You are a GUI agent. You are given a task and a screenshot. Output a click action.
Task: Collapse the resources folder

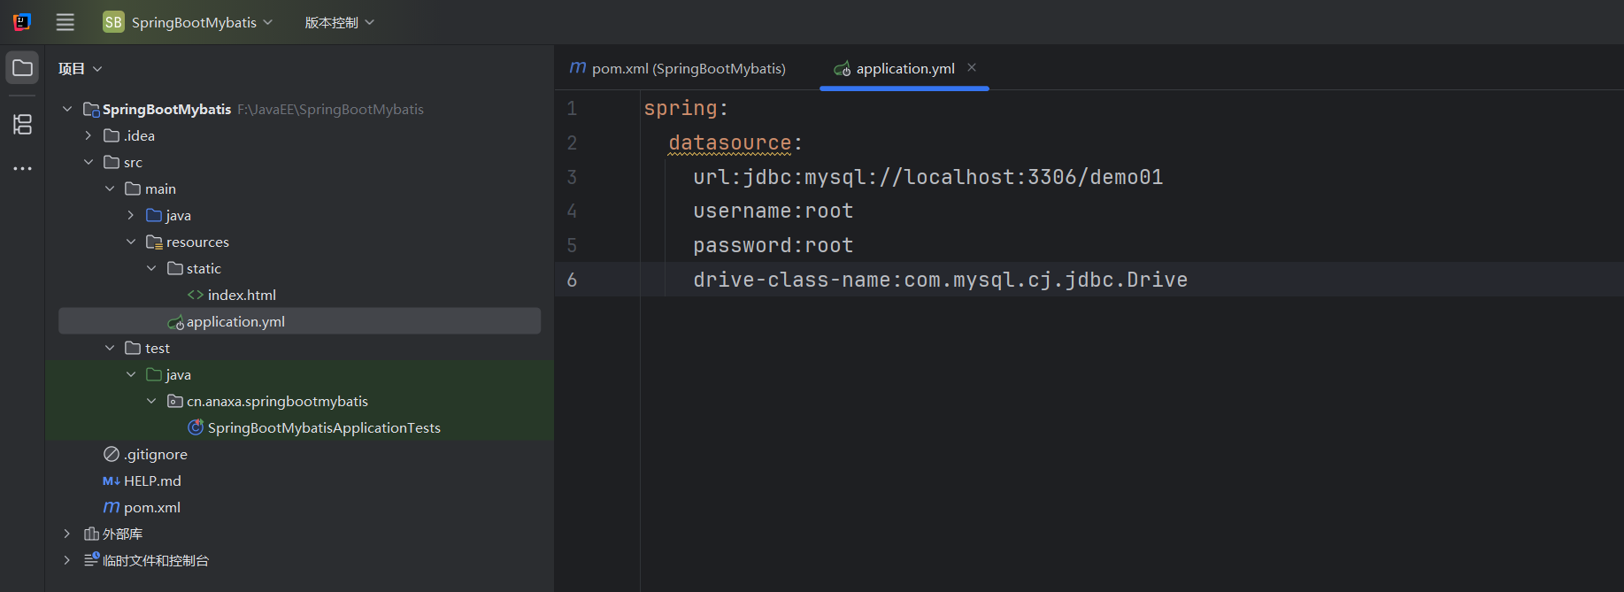[131, 242]
